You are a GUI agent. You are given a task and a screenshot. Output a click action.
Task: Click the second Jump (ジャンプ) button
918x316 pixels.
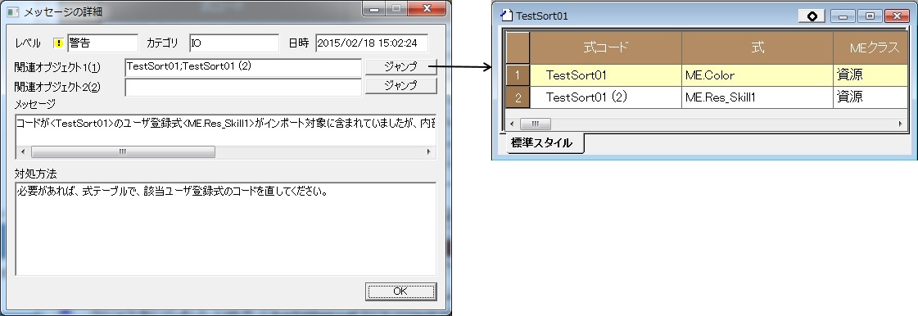point(401,85)
